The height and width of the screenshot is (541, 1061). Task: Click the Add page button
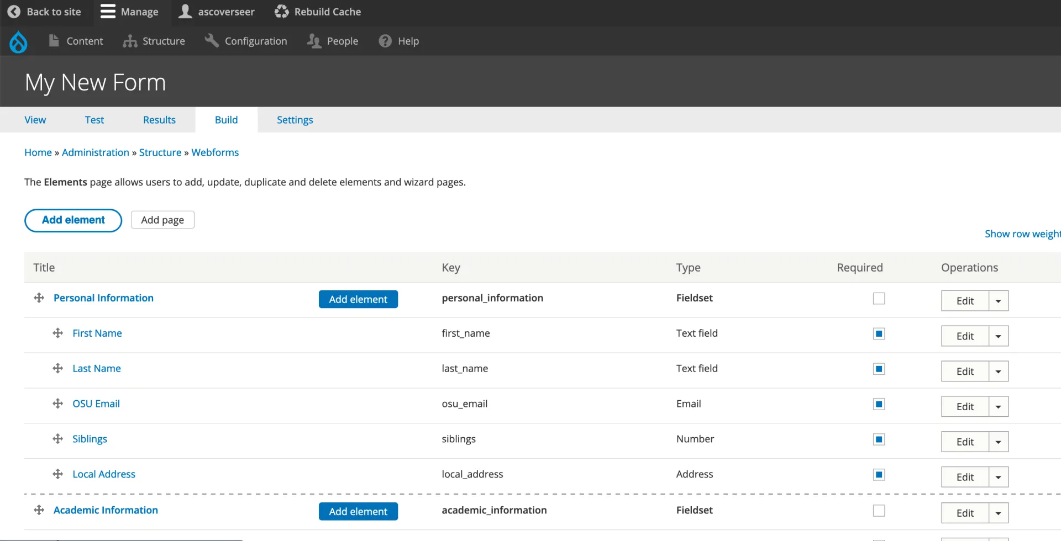click(x=162, y=220)
